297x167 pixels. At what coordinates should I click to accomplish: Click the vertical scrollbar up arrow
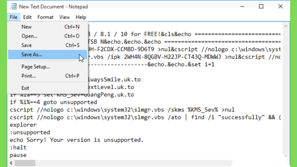click(286, 26)
